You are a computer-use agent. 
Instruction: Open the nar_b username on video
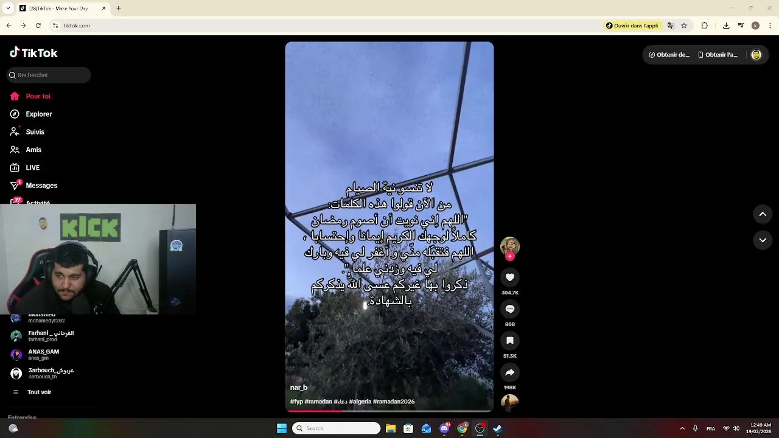[x=299, y=388]
